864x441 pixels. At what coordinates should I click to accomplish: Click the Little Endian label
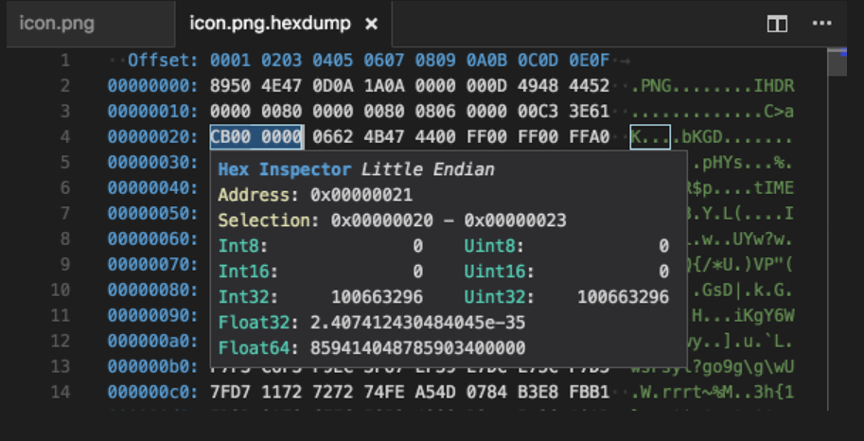pyautogui.click(x=428, y=169)
